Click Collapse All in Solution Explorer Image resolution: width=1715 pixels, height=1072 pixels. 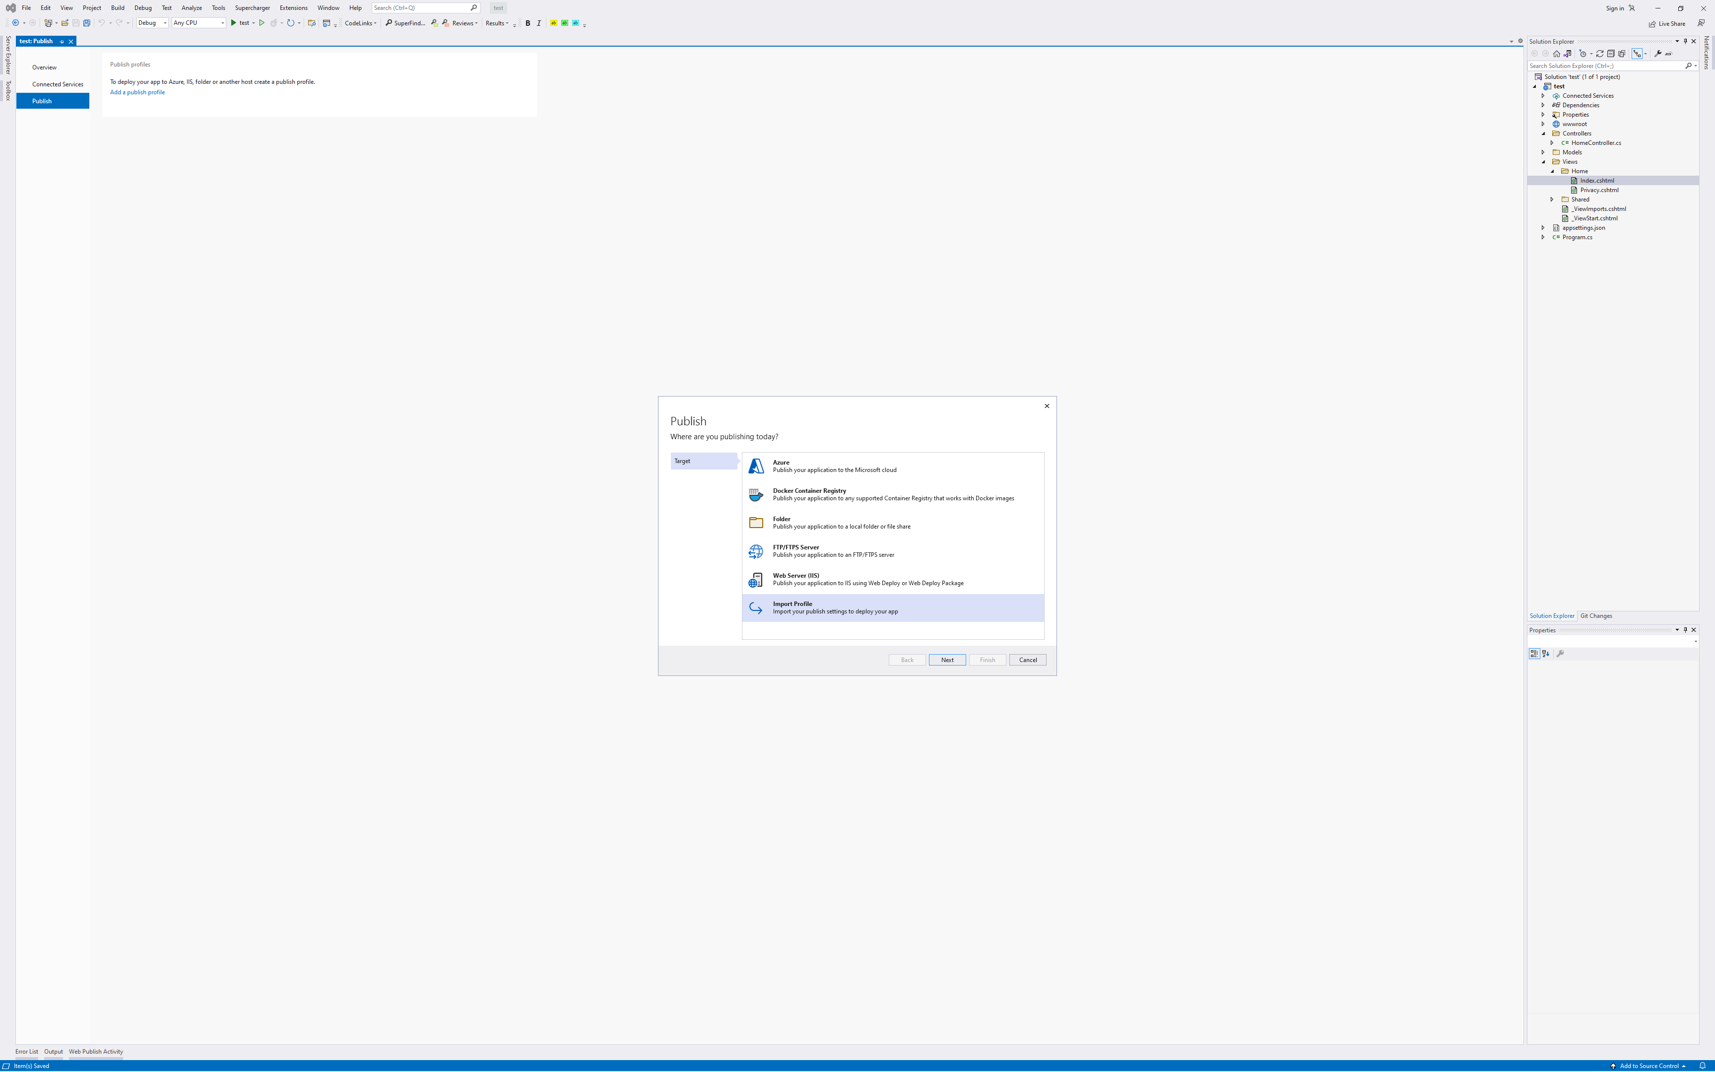pos(1610,54)
